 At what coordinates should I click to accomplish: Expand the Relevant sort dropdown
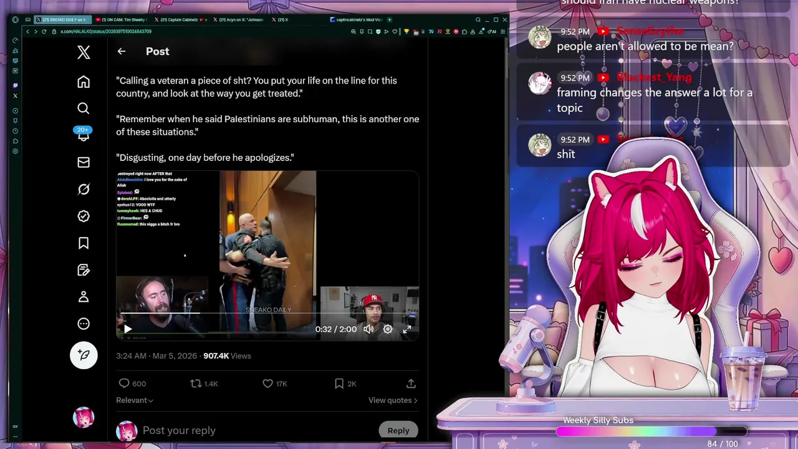coord(135,400)
